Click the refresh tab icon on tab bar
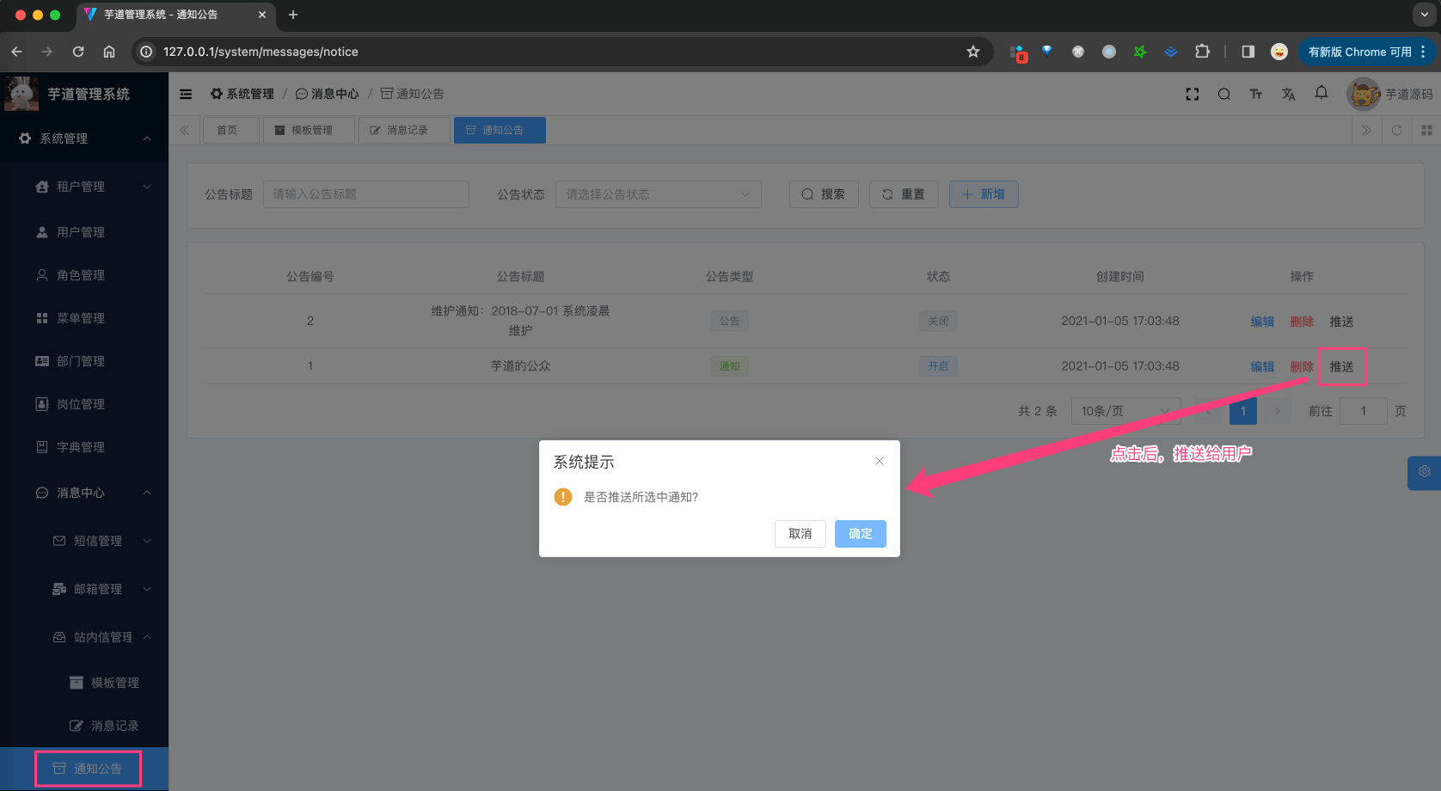1441x791 pixels. [1396, 131]
